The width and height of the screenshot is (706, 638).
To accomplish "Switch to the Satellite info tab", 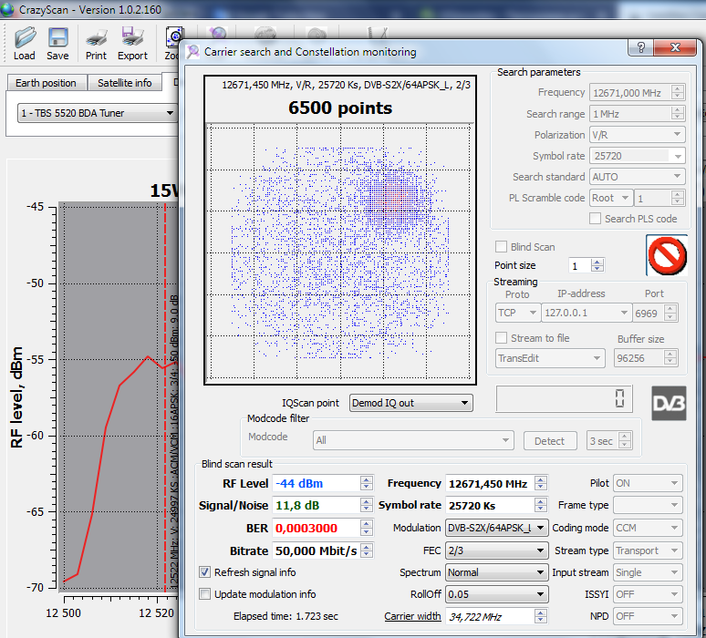I will [x=124, y=83].
